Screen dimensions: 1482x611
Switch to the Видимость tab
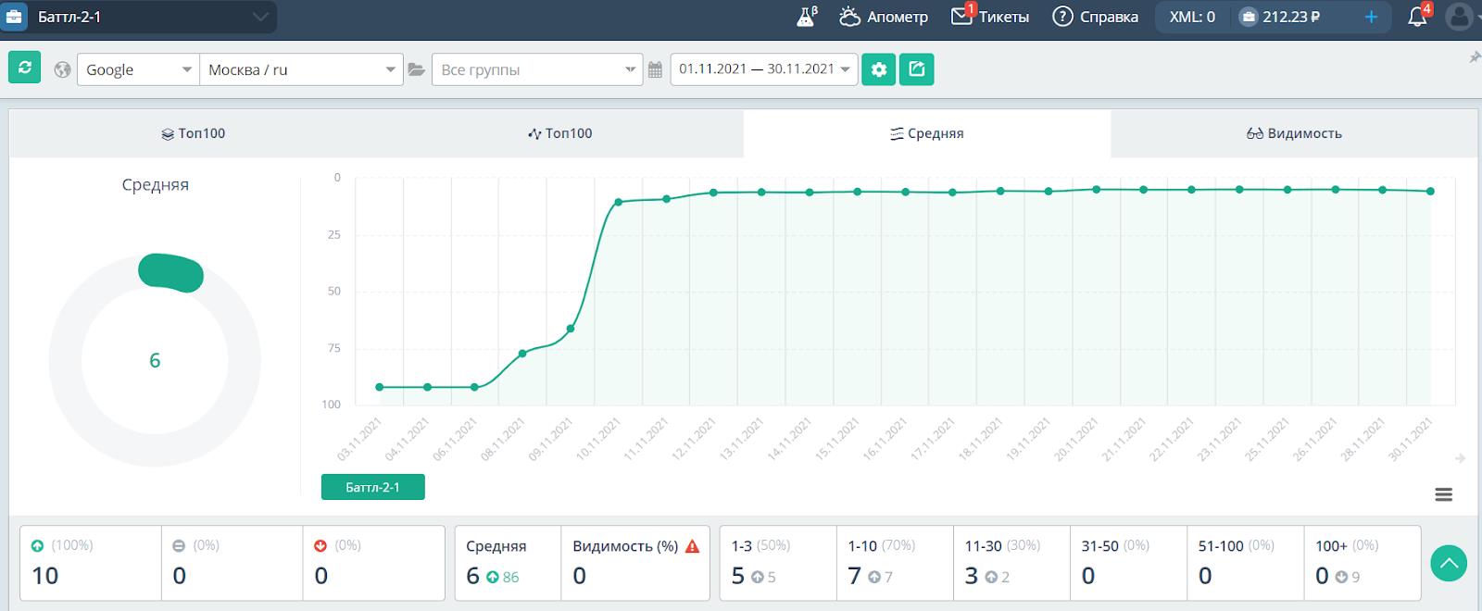click(x=1294, y=133)
